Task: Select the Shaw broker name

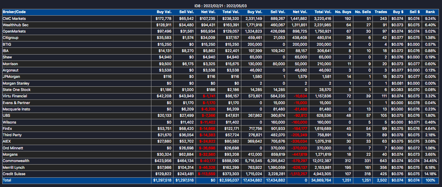Action: tap(7, 58)
